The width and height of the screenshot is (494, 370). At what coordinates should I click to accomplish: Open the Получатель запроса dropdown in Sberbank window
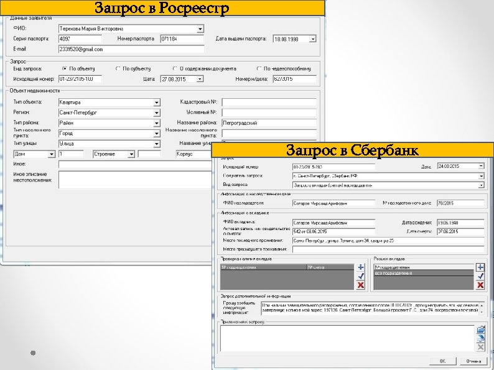481,176
